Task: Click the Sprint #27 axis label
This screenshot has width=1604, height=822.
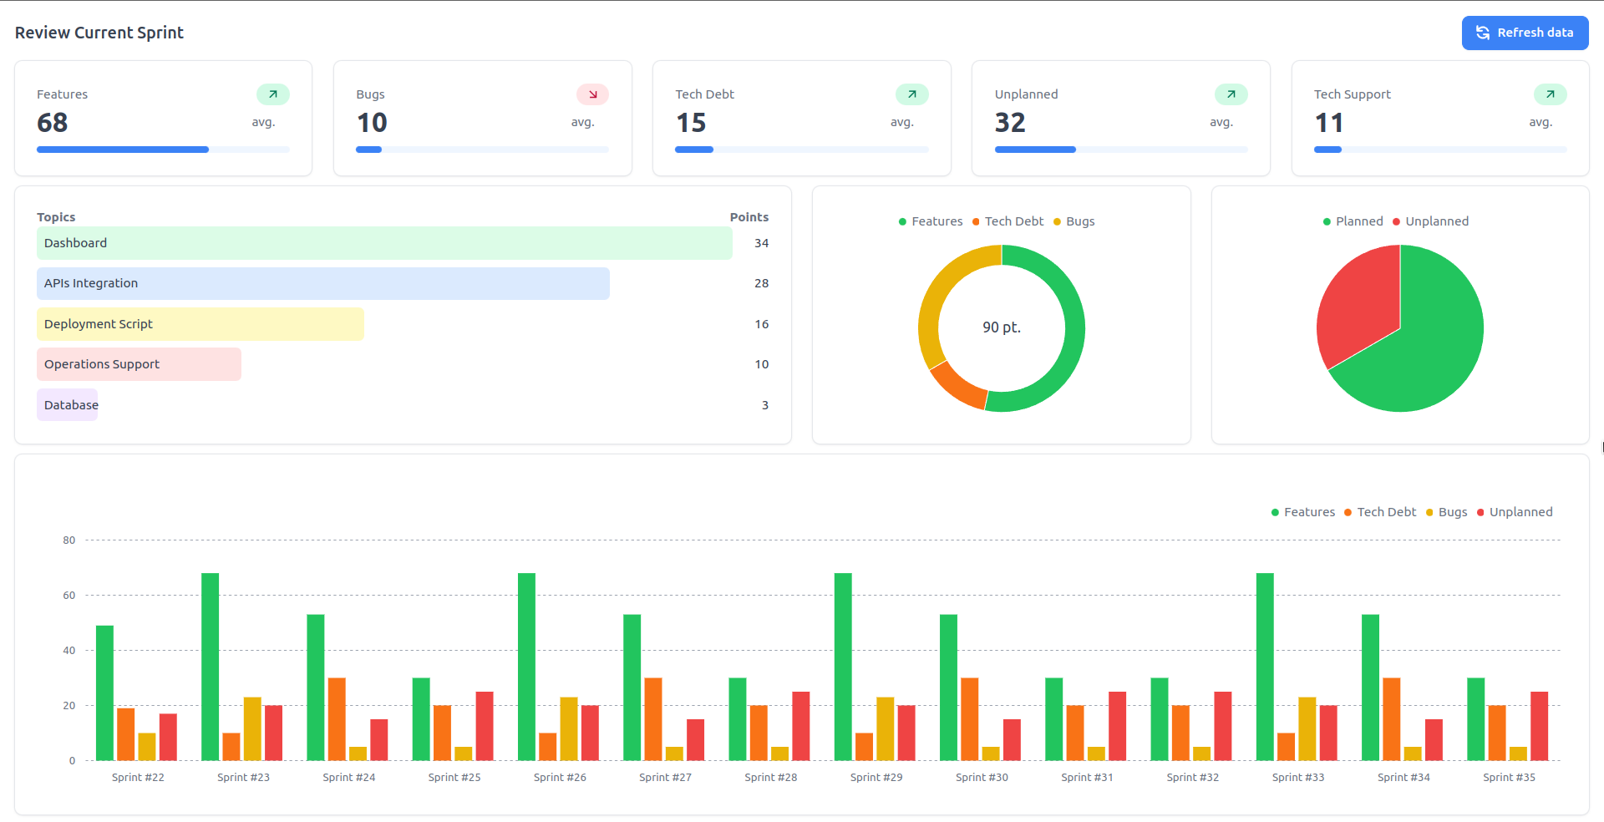Action: (665, 778)
